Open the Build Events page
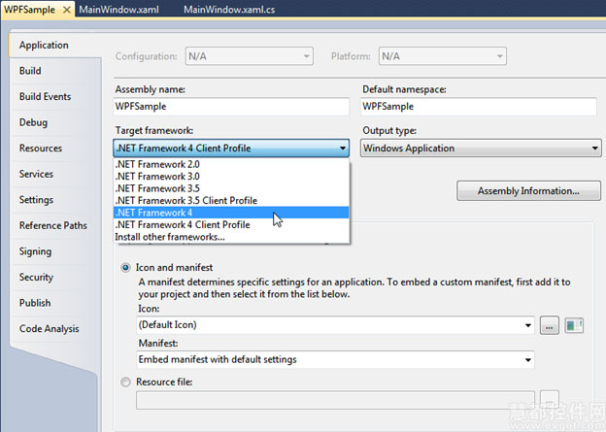This screenshot has height=432, width=606. point(45,97)
